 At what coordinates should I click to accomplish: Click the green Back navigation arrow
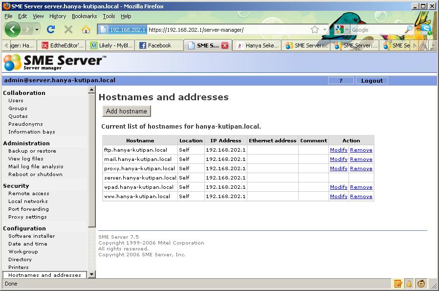[x=12, y=29]
